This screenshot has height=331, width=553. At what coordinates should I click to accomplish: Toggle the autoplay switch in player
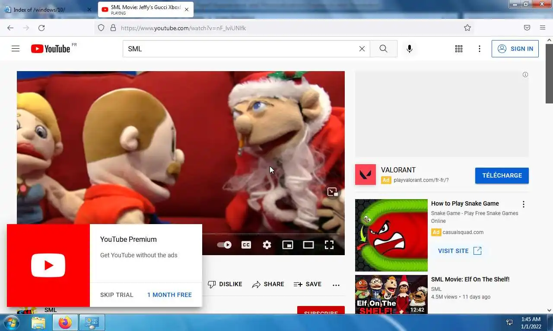coord(224,245)
